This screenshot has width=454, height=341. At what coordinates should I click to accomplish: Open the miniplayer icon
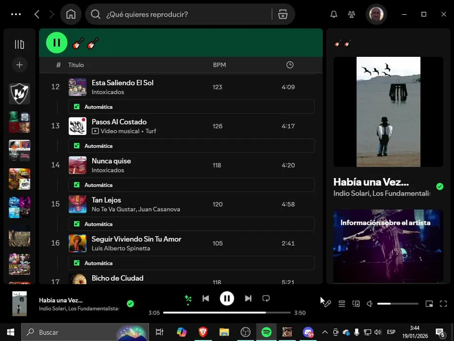pos(429,304)
